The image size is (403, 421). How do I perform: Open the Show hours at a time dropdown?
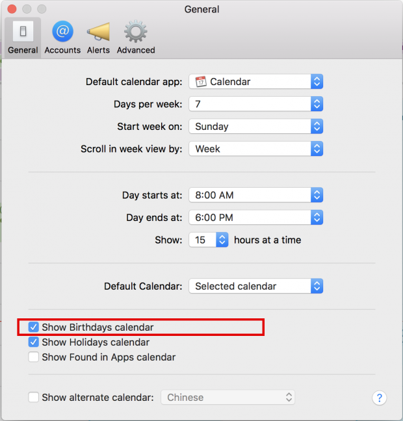(x=209, y=240)
